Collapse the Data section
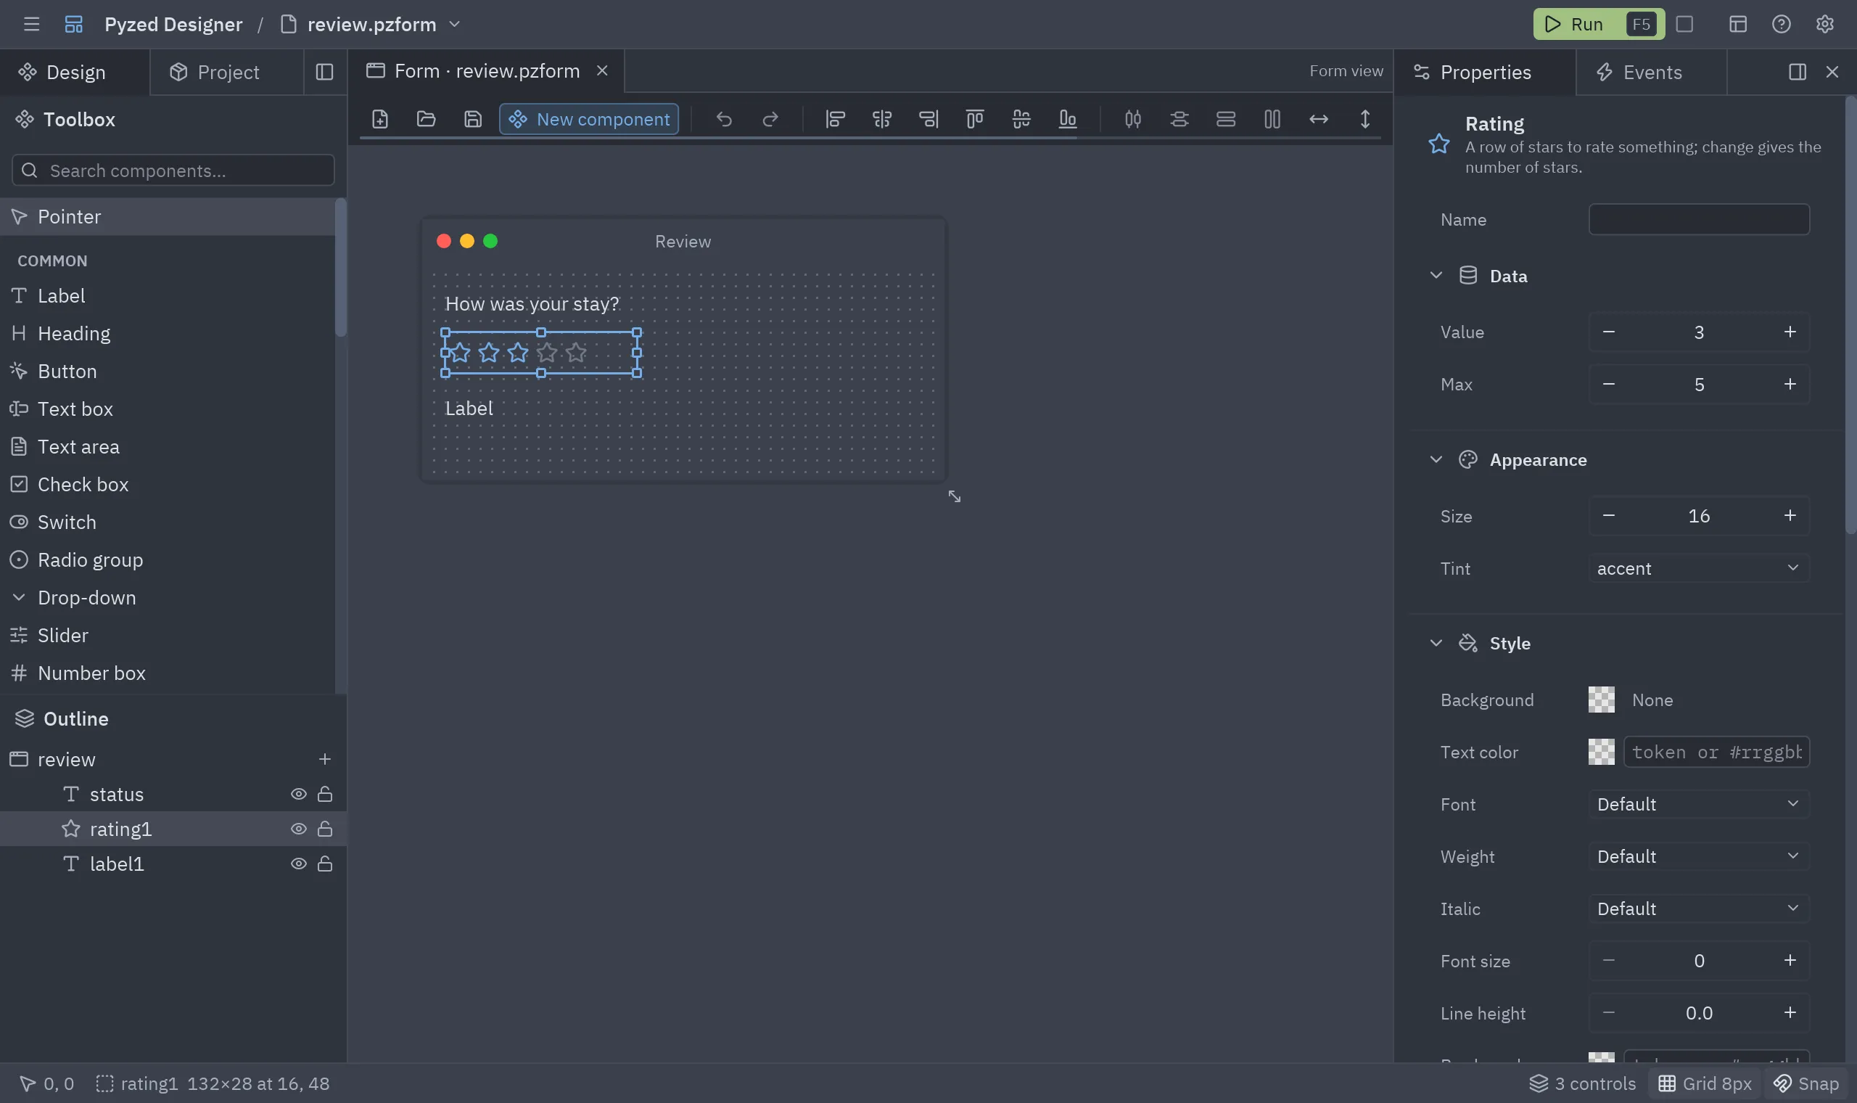The image size is (1857, 1103). point(1436,276)
